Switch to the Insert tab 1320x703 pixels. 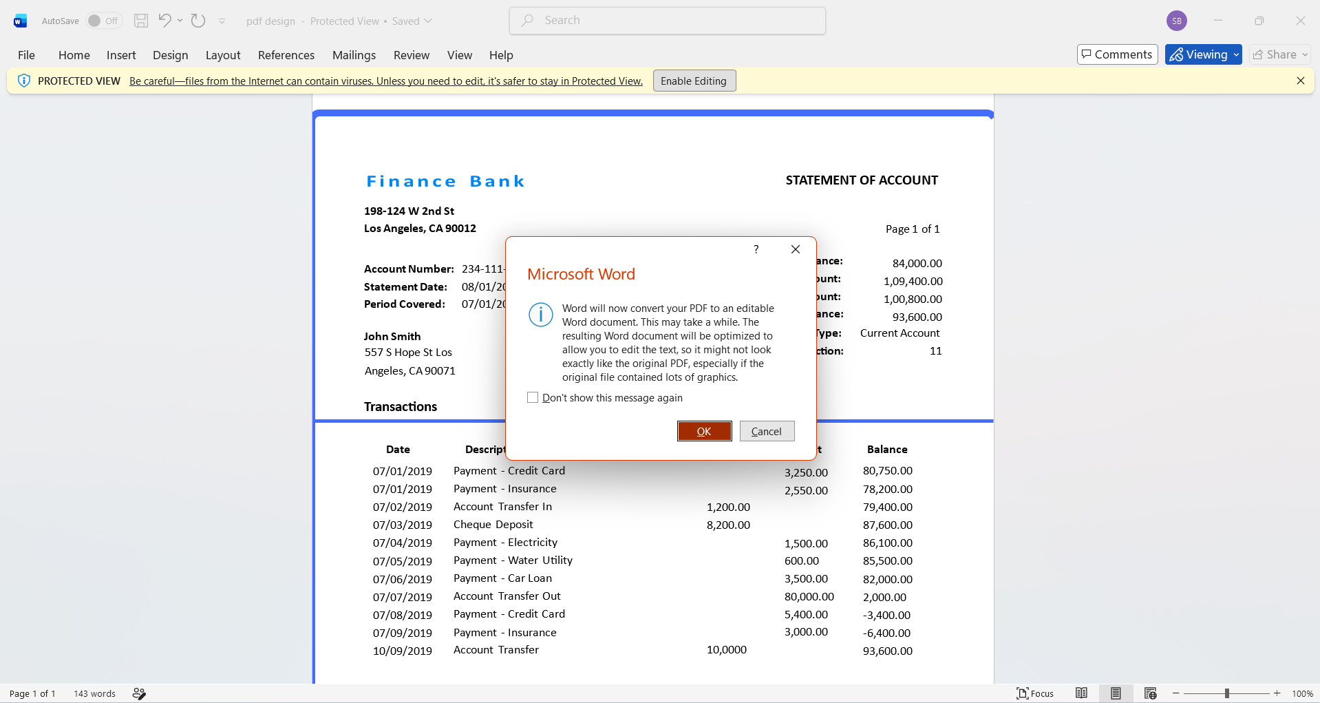[x=121, y=55]
